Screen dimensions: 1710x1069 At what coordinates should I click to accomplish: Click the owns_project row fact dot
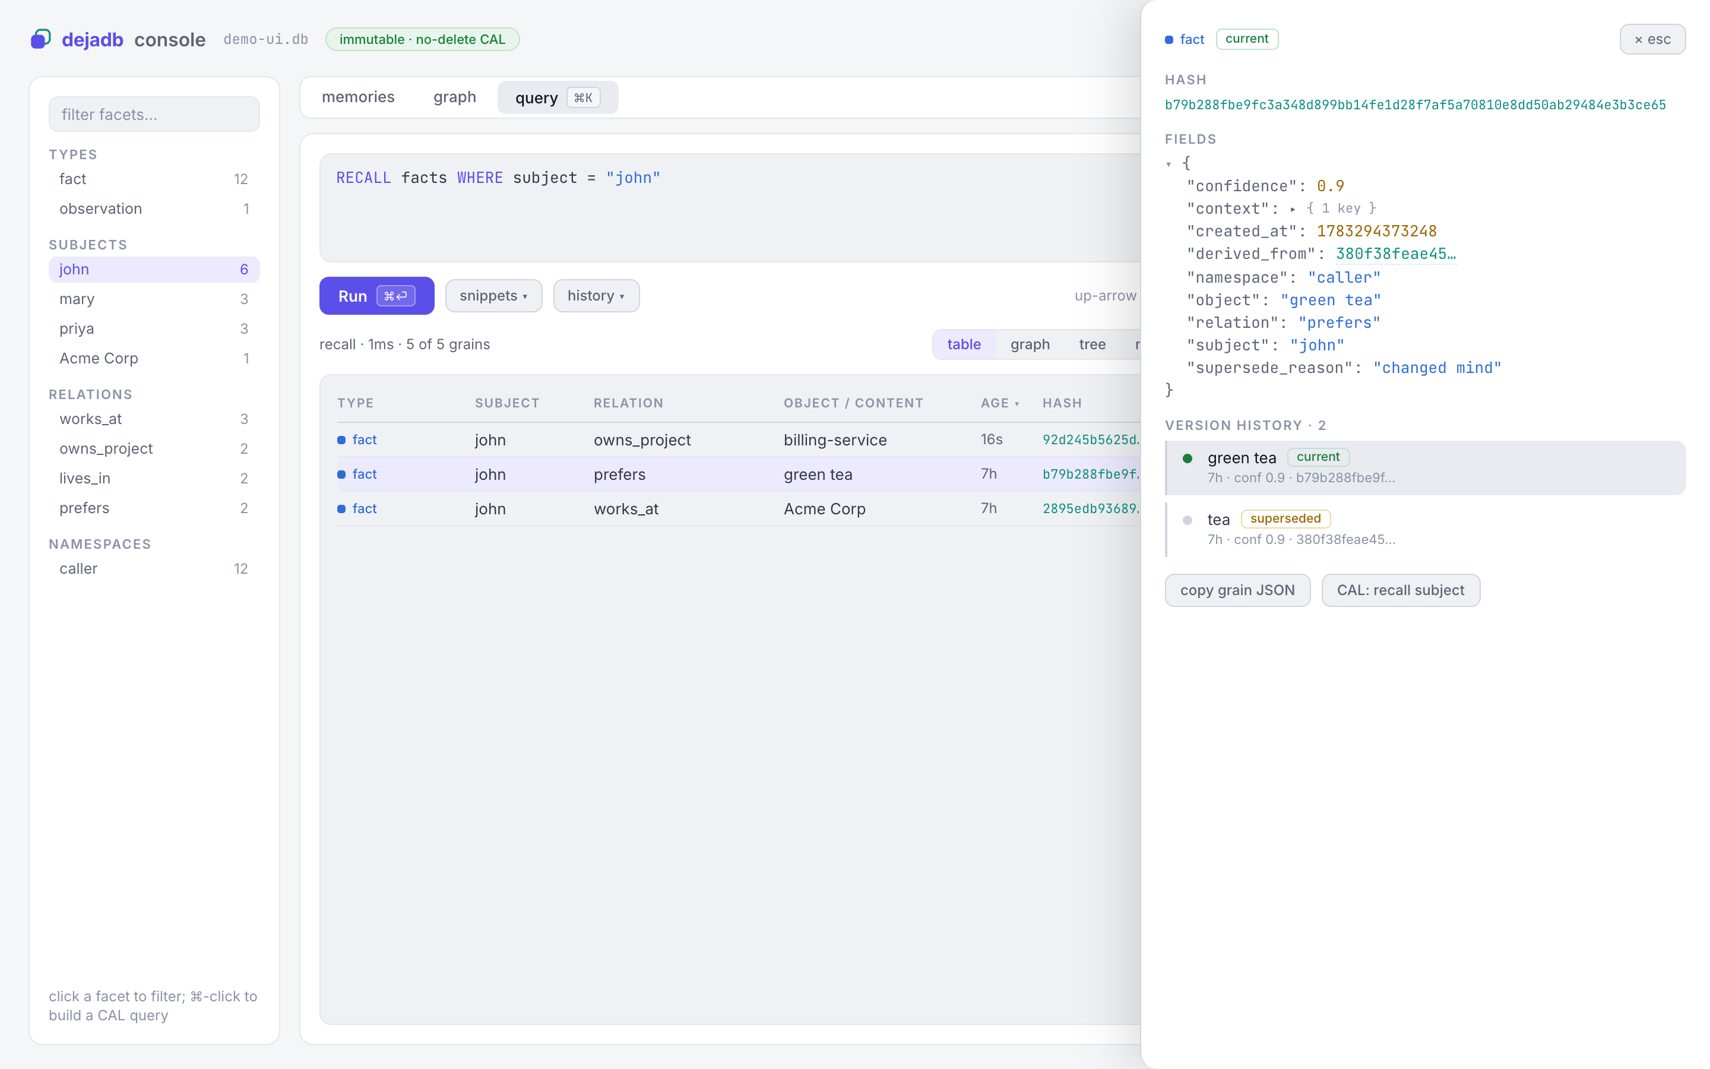(x=341, y=439)
